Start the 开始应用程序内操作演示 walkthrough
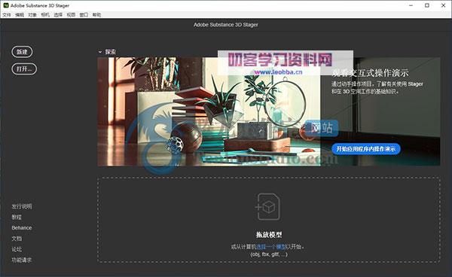Viewport: 452px width, 277px height. pyautogui.click(x=366, y=149)
